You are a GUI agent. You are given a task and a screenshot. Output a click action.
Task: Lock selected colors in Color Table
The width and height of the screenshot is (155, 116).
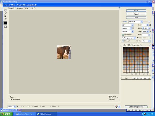coord(139,74)
